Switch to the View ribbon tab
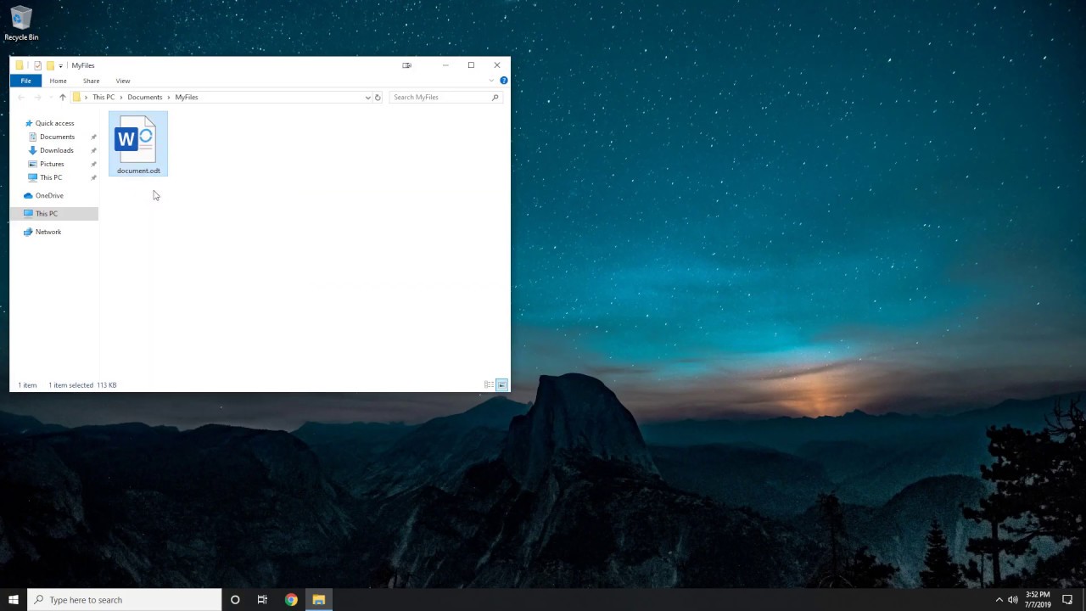The image size is (1086, 611). [x=123, y=81]
